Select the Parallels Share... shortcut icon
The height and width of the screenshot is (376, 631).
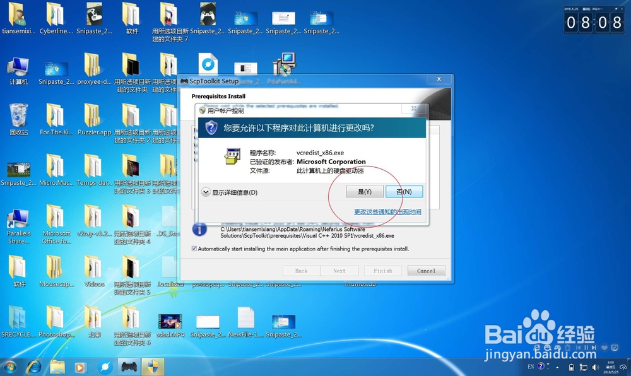coord(18,226)
